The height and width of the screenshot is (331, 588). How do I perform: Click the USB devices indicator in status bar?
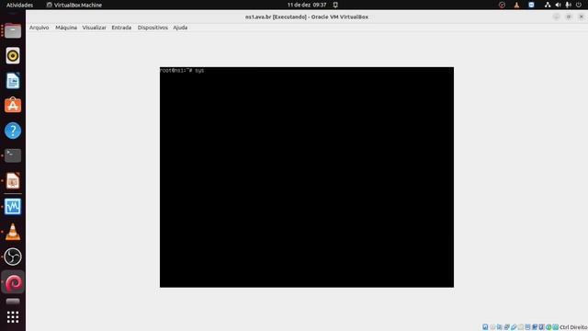coord(514,327)
